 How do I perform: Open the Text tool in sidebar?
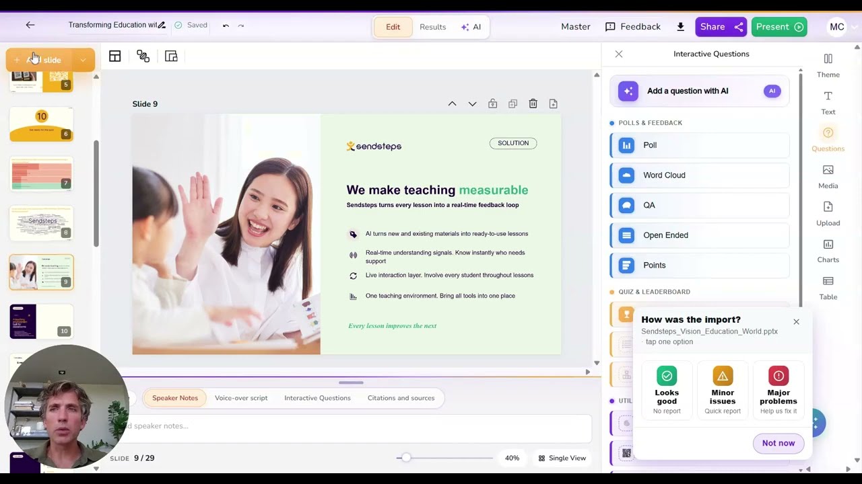(828, 103)
